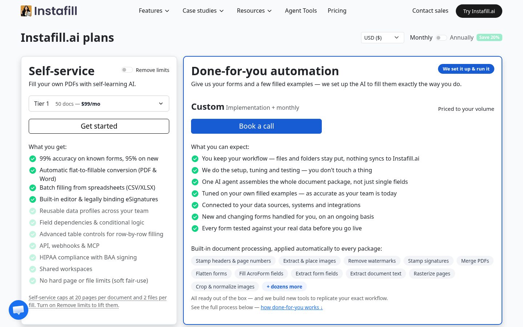
Task: Click the Get started button
Action: pos(99,126)
